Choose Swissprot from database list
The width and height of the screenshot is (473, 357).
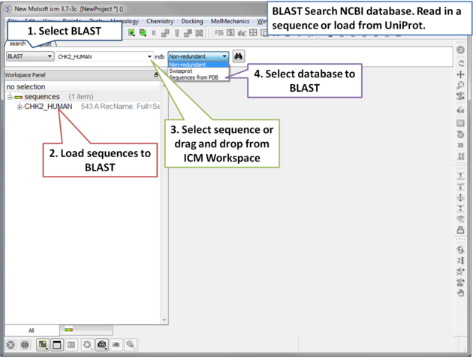click(x=181, y=71)
